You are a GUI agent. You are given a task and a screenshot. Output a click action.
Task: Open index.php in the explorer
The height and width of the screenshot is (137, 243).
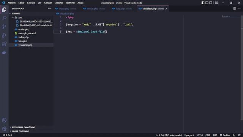click(24, 37)
